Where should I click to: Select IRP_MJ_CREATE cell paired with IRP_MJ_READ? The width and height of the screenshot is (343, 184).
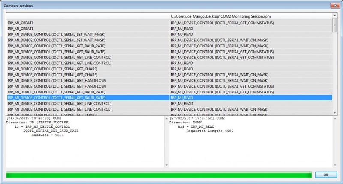tap(88, 29)
